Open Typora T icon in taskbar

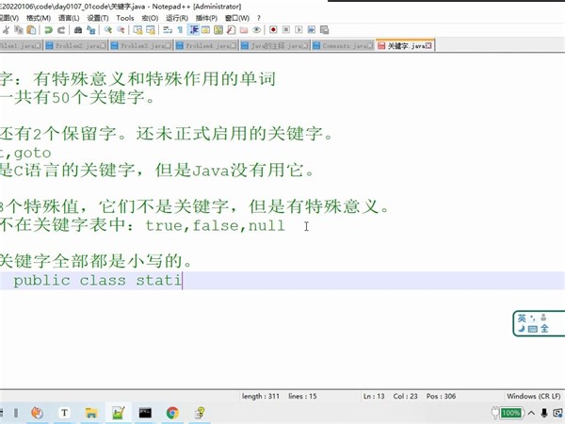click(x=64, y=413)
